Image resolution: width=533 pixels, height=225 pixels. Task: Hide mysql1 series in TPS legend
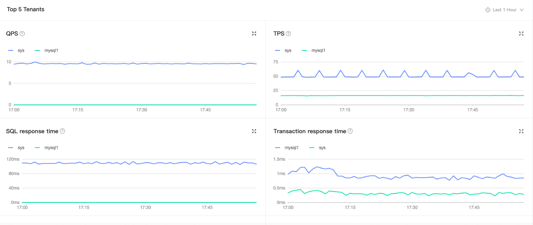coord(313,50)
